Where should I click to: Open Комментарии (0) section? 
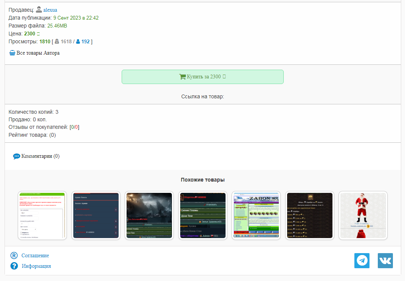pyautogui.click(x=40, y=156)
